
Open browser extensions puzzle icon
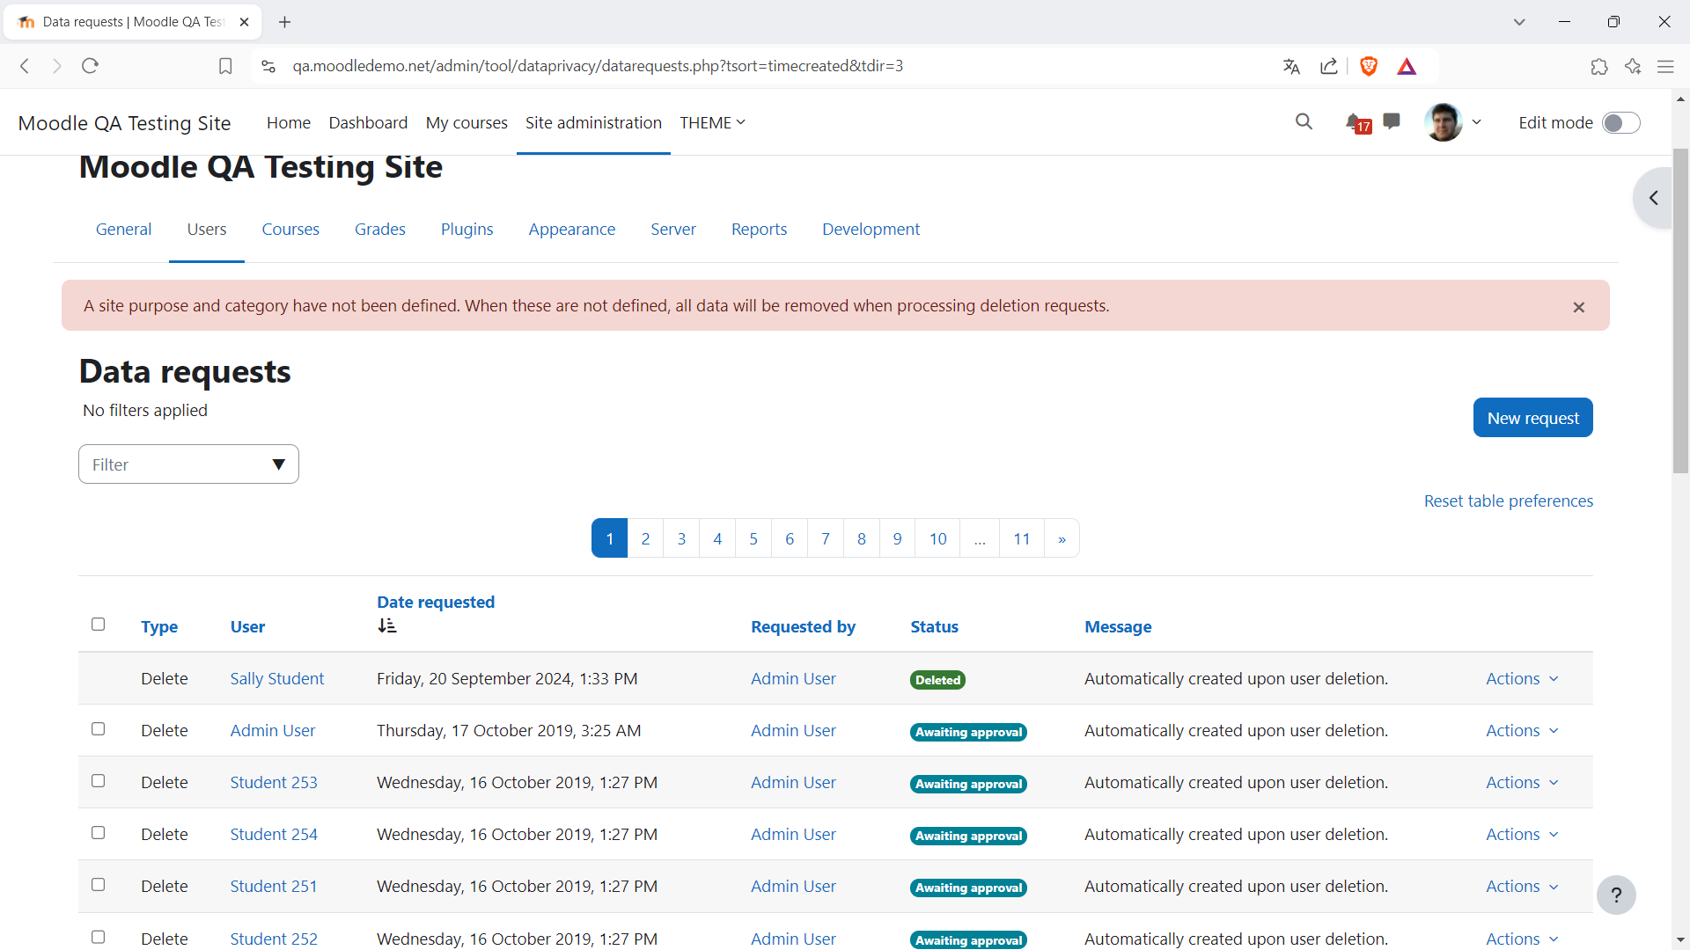(x=1599, y=66)
